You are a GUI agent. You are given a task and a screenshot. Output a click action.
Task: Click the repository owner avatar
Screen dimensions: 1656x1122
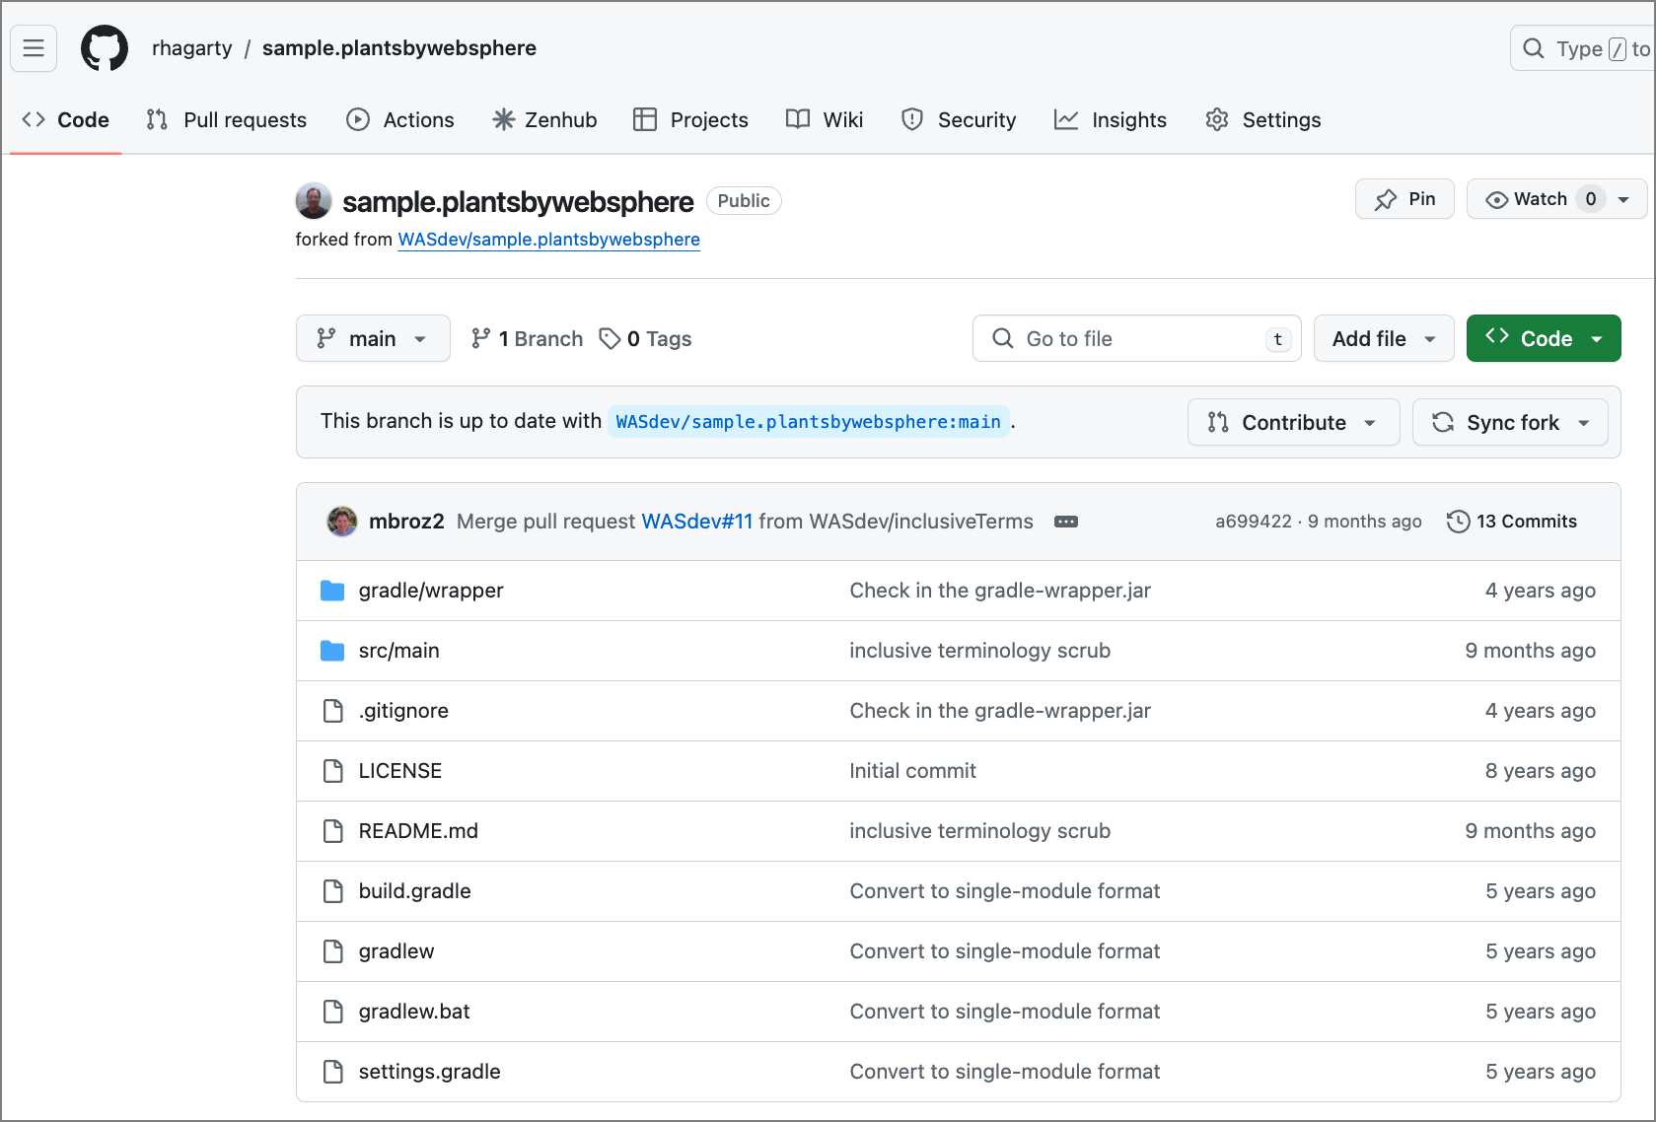pyautogui.click(x=314, y=201)
